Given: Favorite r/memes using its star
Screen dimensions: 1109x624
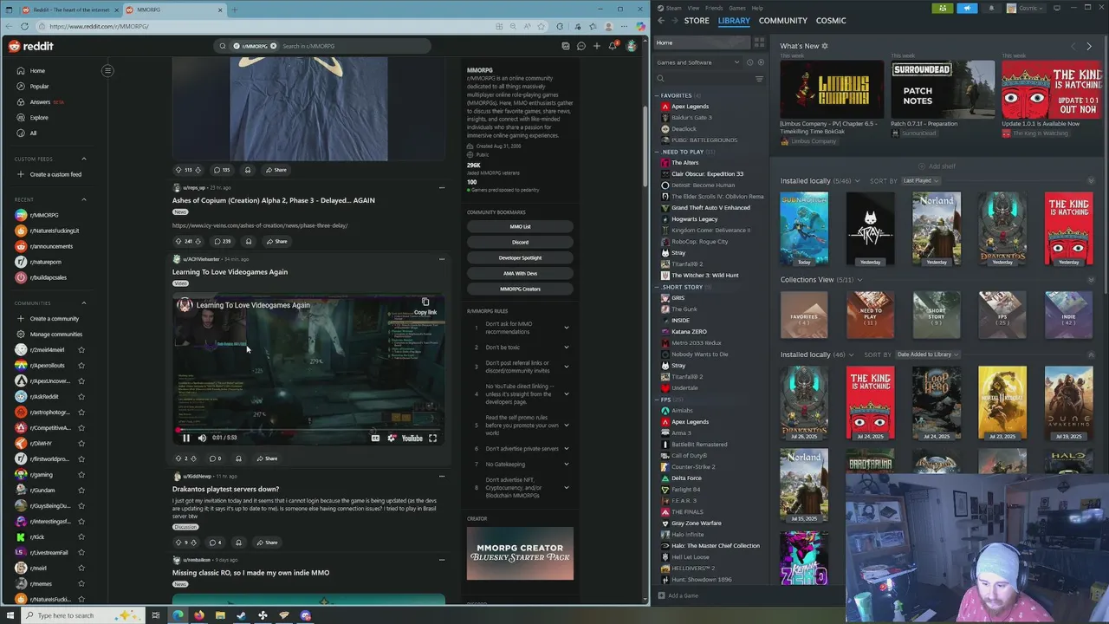Looking at the screenshot, I should click(x=81, y=584).
